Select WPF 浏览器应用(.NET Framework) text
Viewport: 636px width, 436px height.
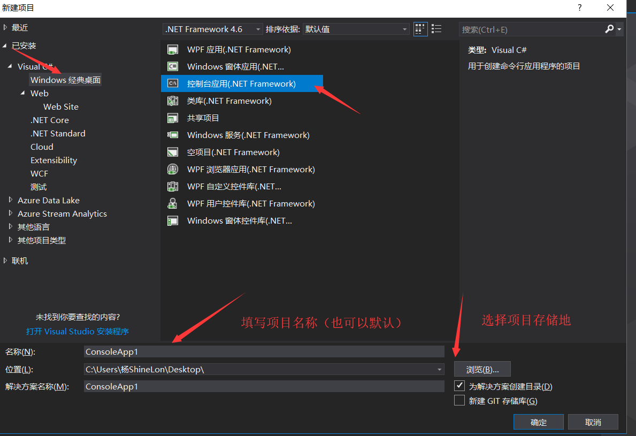click(x=251, y=169)
